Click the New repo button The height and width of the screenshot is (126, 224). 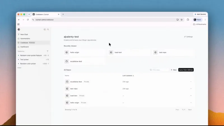174,70
